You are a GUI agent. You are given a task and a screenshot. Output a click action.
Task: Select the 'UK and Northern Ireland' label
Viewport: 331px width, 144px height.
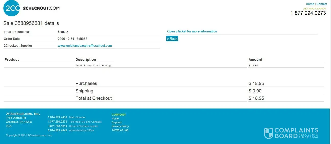click(x=84, y=126)
